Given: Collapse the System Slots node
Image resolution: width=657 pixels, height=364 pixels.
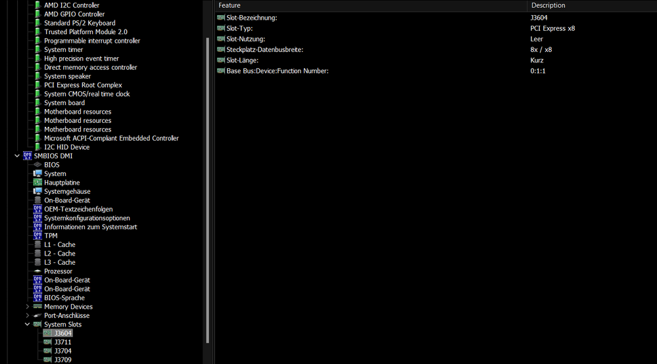Looking at the screenshot, I should (27, 325).
